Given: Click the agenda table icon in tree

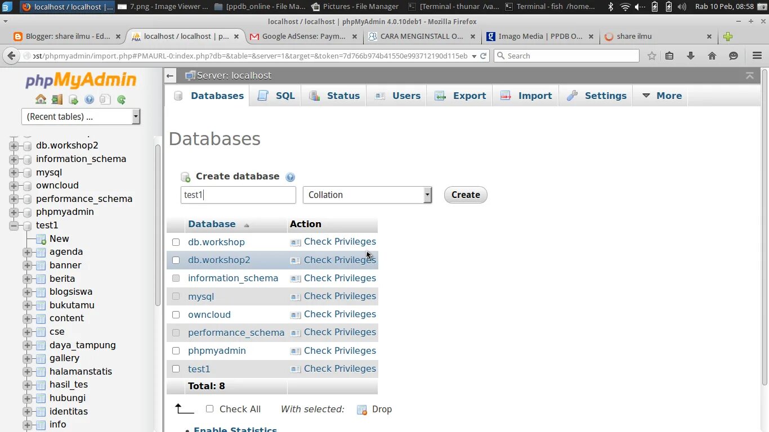Looking at the screenshot, I should (41, 252).
